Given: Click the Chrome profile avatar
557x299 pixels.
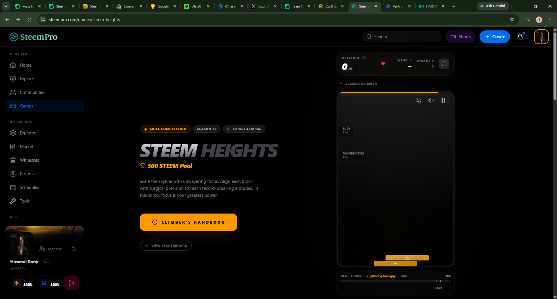Looking at the screenshot, I should coord(539,19).
